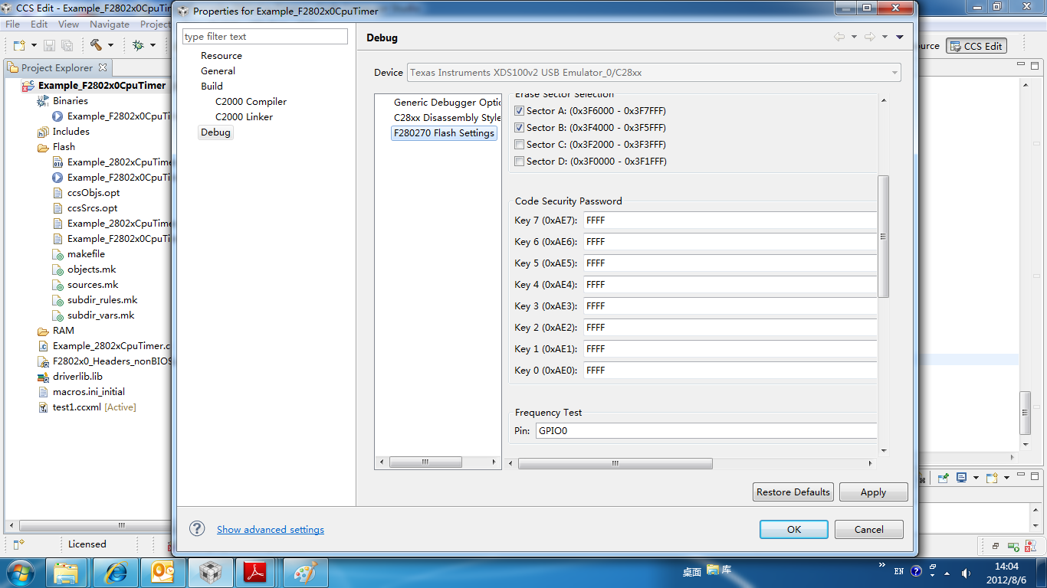The height and width of the screenshot is (588, 1047).
Task: Uncheck Sector B erase checkbox
Action: coord(520,128)
